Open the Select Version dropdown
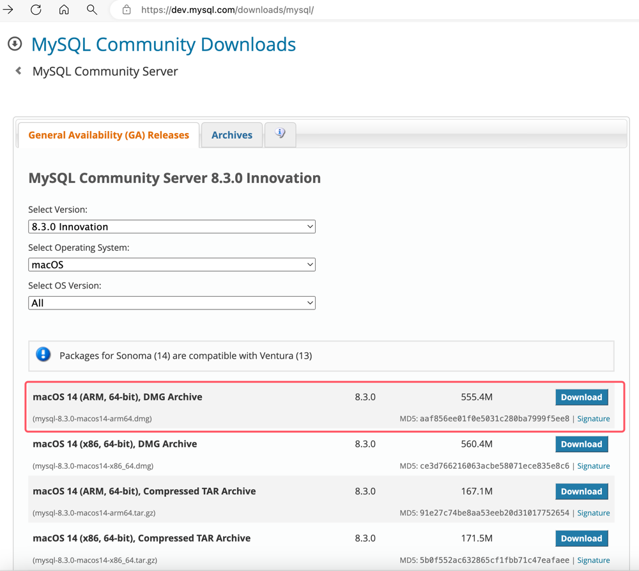The image size is (639, 571). point(171,227)
